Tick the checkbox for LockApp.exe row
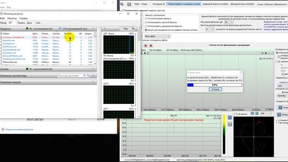 pyautogui.click(x=1, y=44)
